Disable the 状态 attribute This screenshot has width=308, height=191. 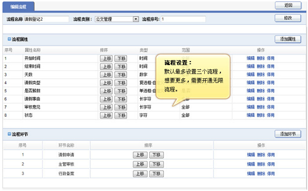click(270, 115)
